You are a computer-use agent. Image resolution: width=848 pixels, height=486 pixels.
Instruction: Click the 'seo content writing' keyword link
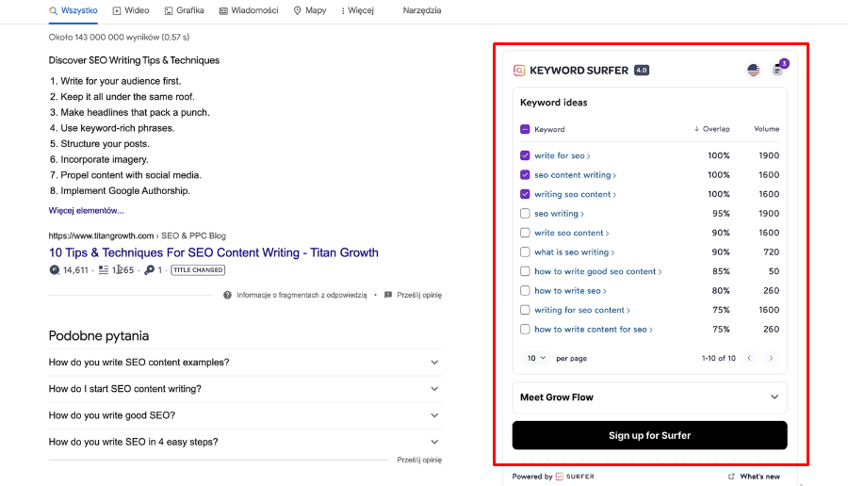pos(576,174)
